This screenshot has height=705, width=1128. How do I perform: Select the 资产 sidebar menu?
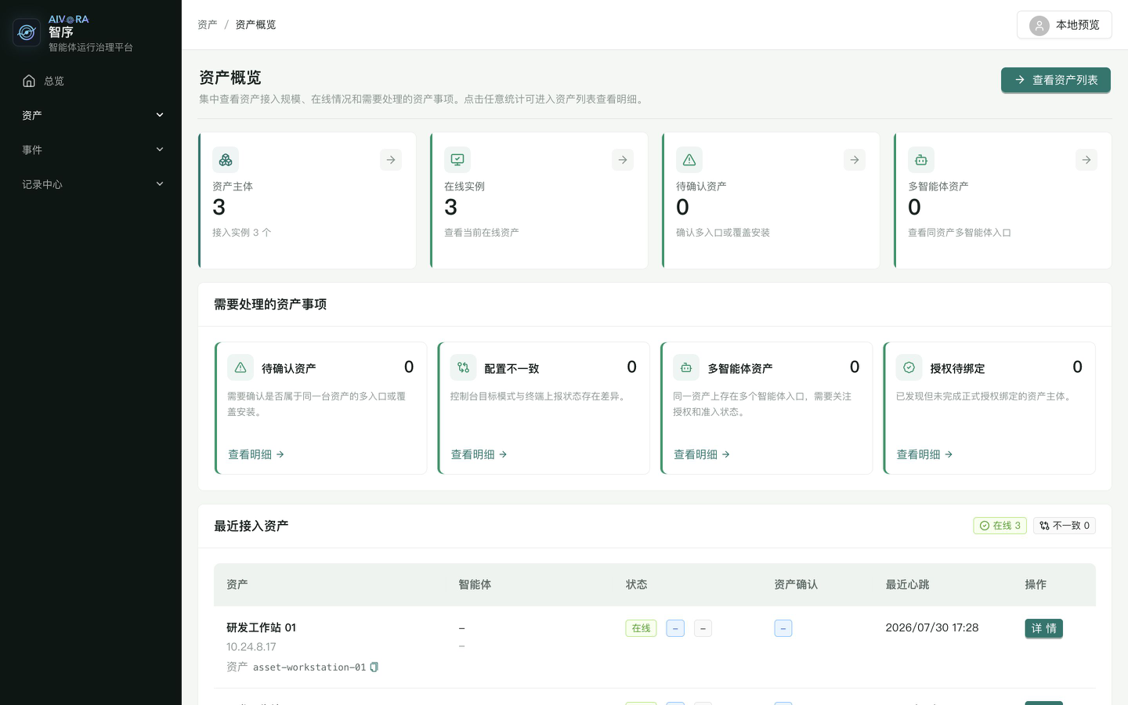point(91,115)
